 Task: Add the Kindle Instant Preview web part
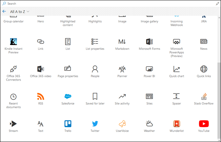point(14,42)
